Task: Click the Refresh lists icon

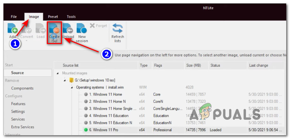Action: (x=118, y=28)
